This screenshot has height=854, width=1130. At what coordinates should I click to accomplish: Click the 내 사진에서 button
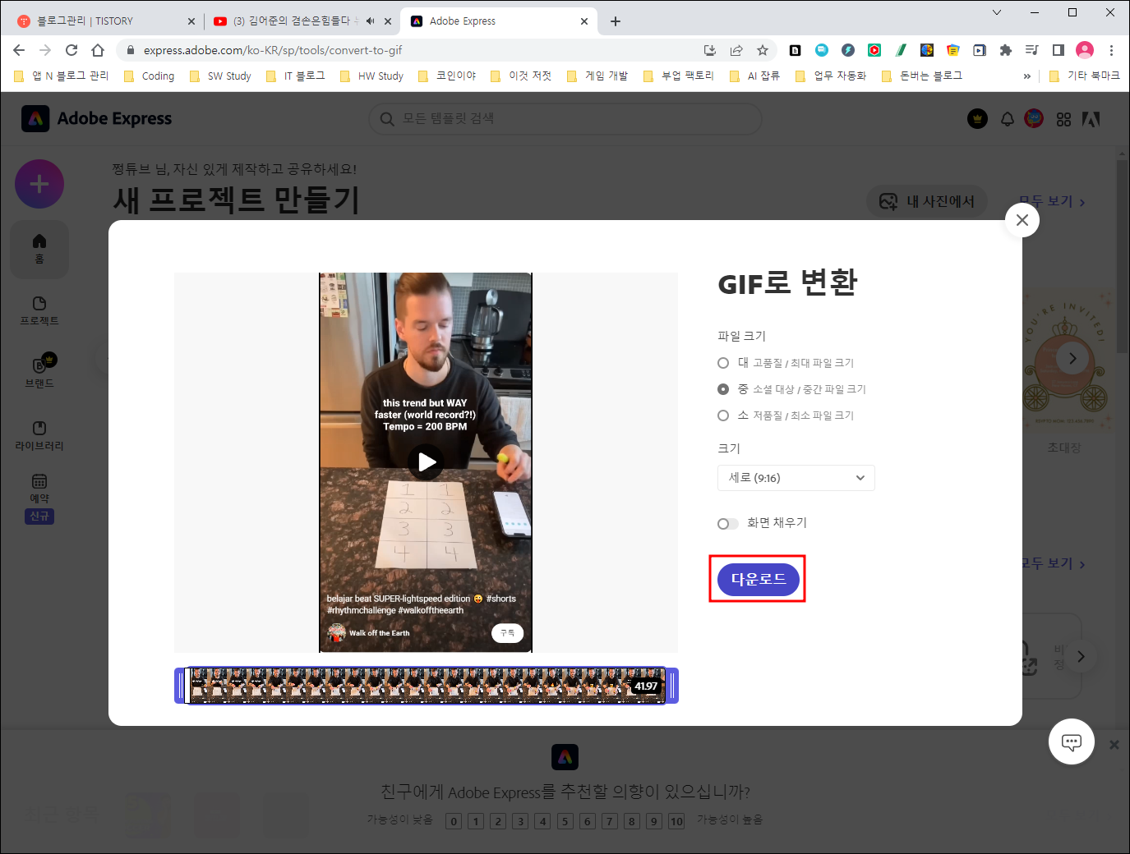click(x=927, y=201)
